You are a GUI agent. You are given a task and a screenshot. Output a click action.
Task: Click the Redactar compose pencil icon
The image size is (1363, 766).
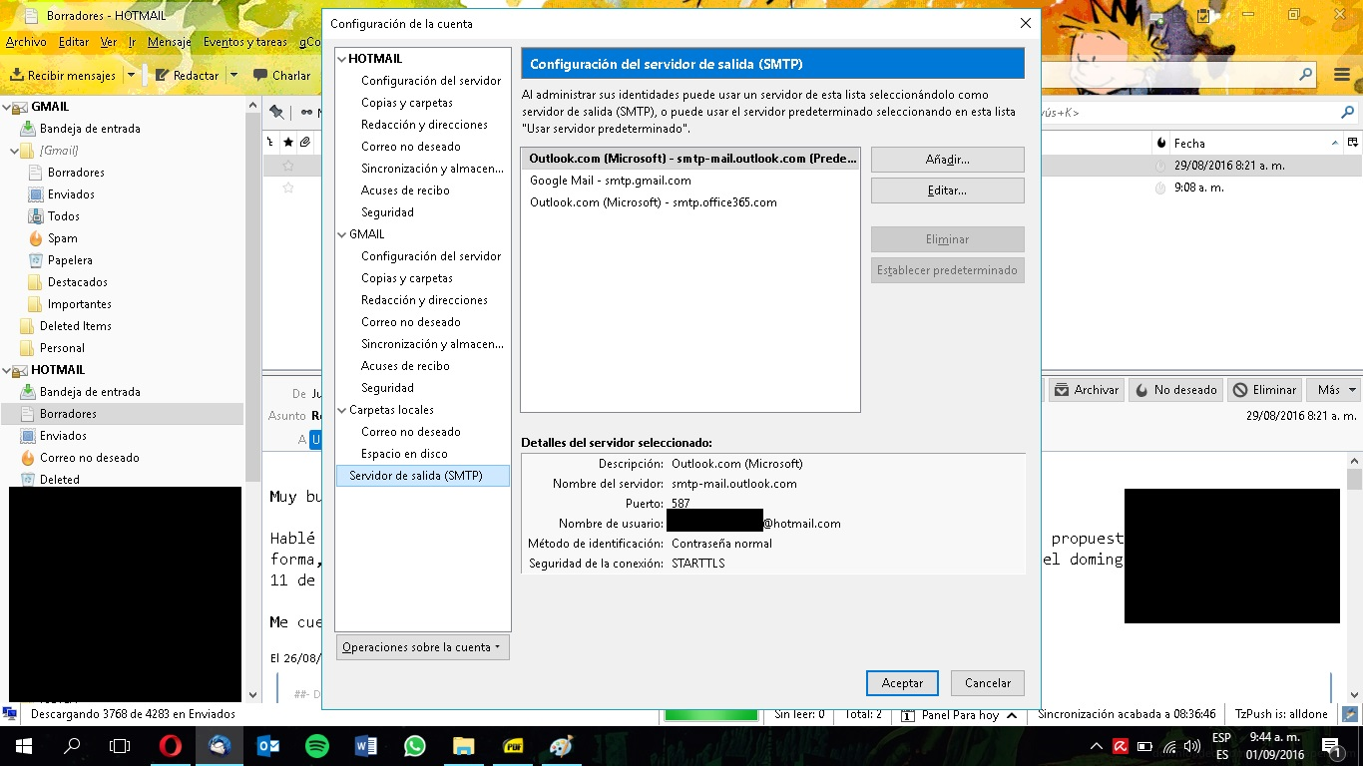tap(162, 75)
